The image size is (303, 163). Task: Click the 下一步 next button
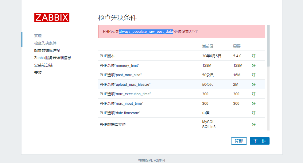coord(259,141)
